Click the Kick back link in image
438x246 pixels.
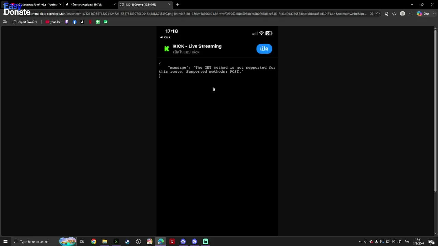(x=165, y=37)
